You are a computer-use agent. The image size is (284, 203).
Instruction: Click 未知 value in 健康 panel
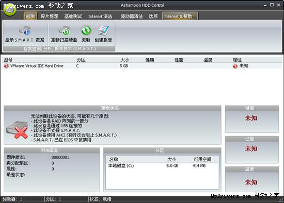pyautogui.click(x=251, y=119)
